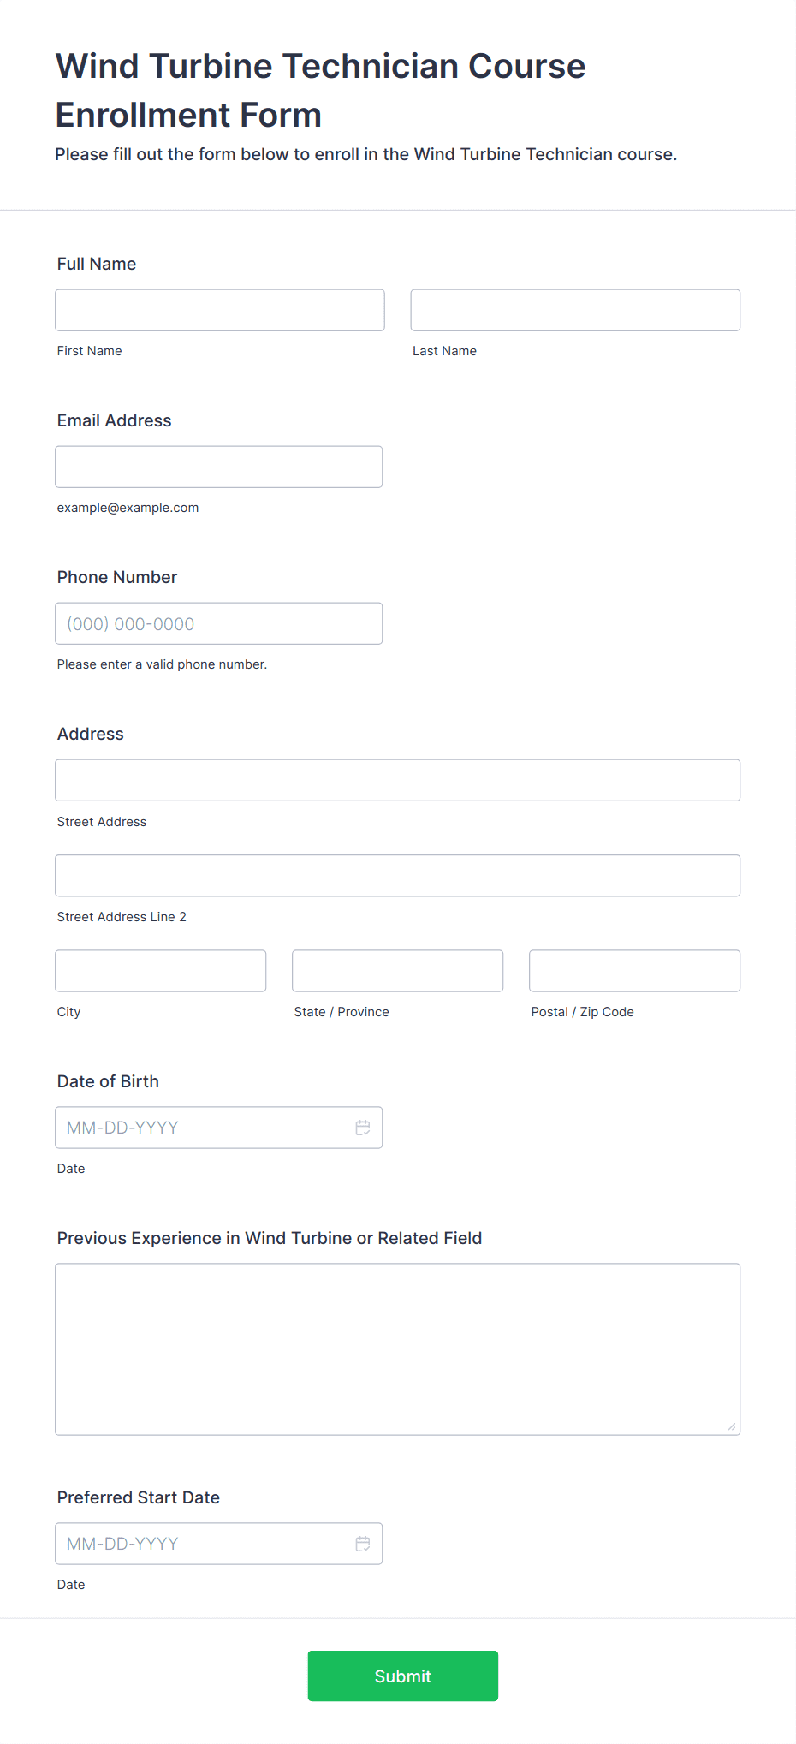Submit the enrollment form

click(x=403, y=1676)
